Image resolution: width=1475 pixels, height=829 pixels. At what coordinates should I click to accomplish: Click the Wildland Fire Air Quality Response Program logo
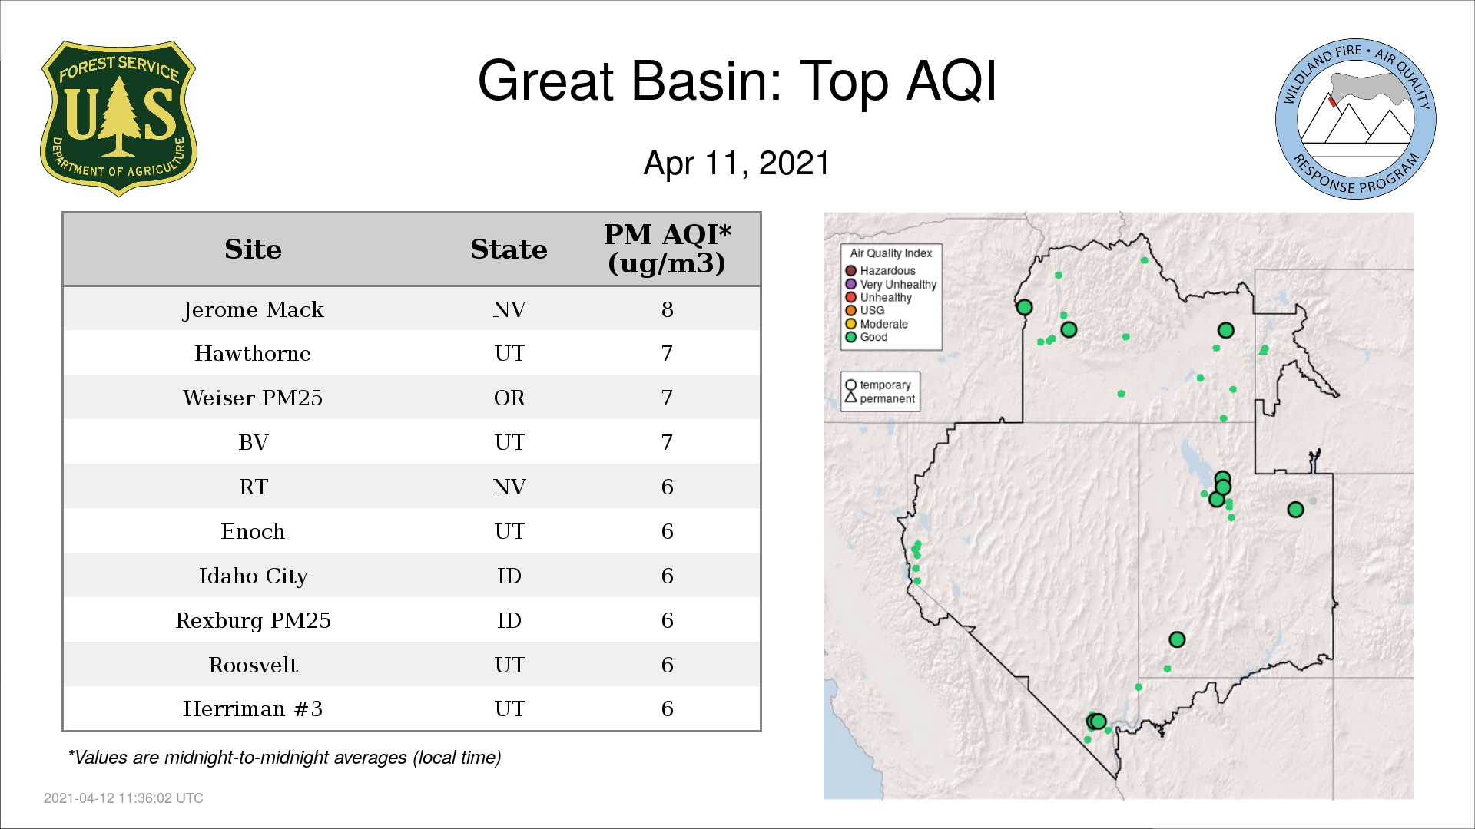[x=1355, y=119]
